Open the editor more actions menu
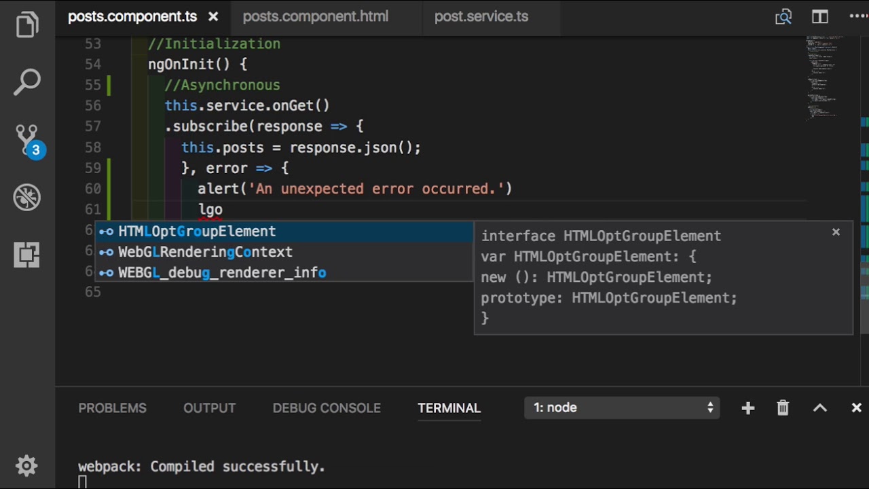The width and height of the screenshot is (869, 489). point(859,17)
